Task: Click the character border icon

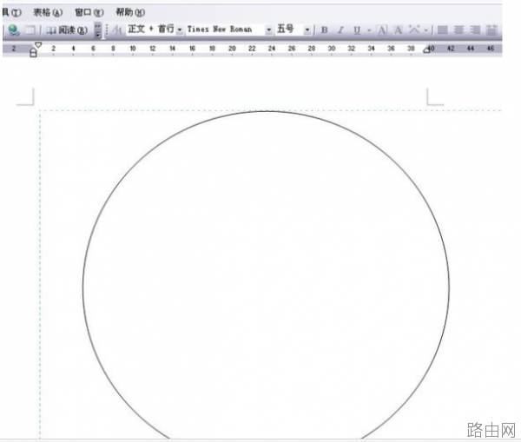Action: coord(382,30)
